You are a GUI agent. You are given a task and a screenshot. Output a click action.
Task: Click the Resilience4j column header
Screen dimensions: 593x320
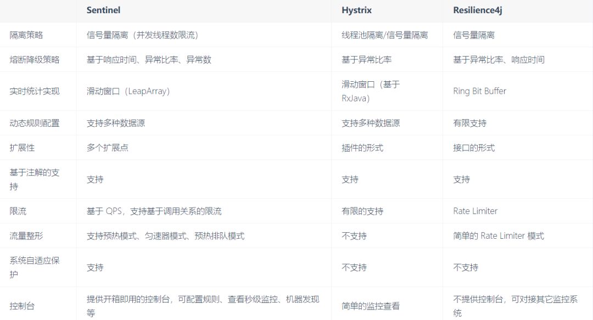(478, 10)
